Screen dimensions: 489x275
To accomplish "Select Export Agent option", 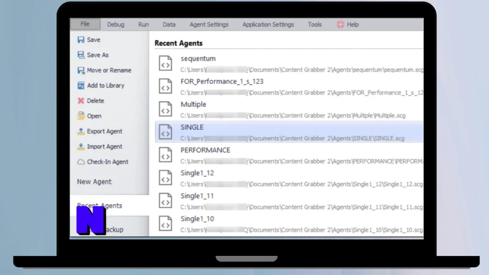I will 105,131.
